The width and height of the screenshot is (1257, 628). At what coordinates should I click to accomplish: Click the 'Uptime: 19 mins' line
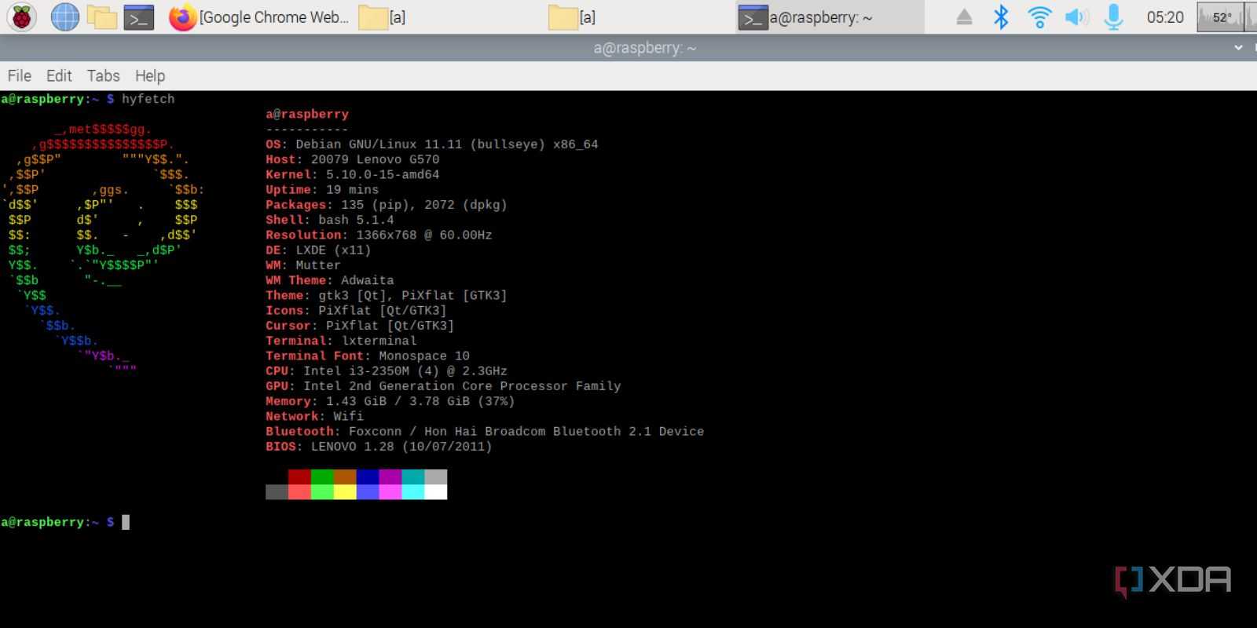tap(322, 189)
